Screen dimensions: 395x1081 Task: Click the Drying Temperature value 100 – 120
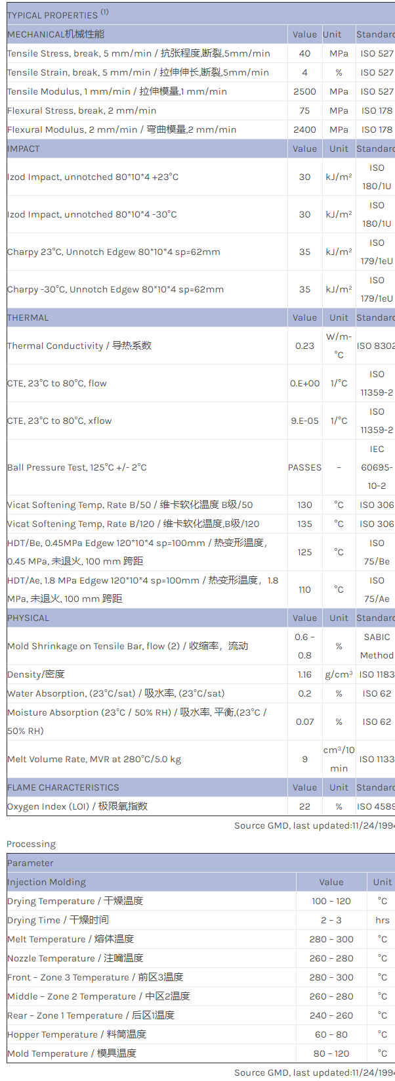[x=331, y=901]
